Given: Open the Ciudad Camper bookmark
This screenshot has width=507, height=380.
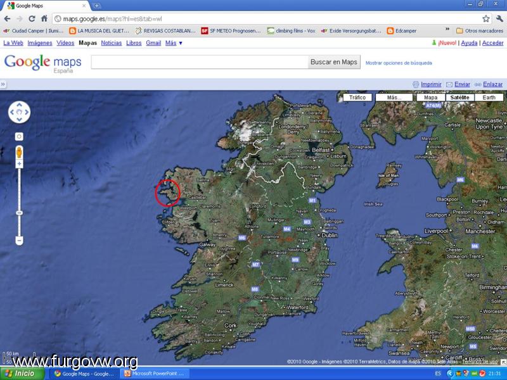Looking at the screenshot, I should [34, 30].
